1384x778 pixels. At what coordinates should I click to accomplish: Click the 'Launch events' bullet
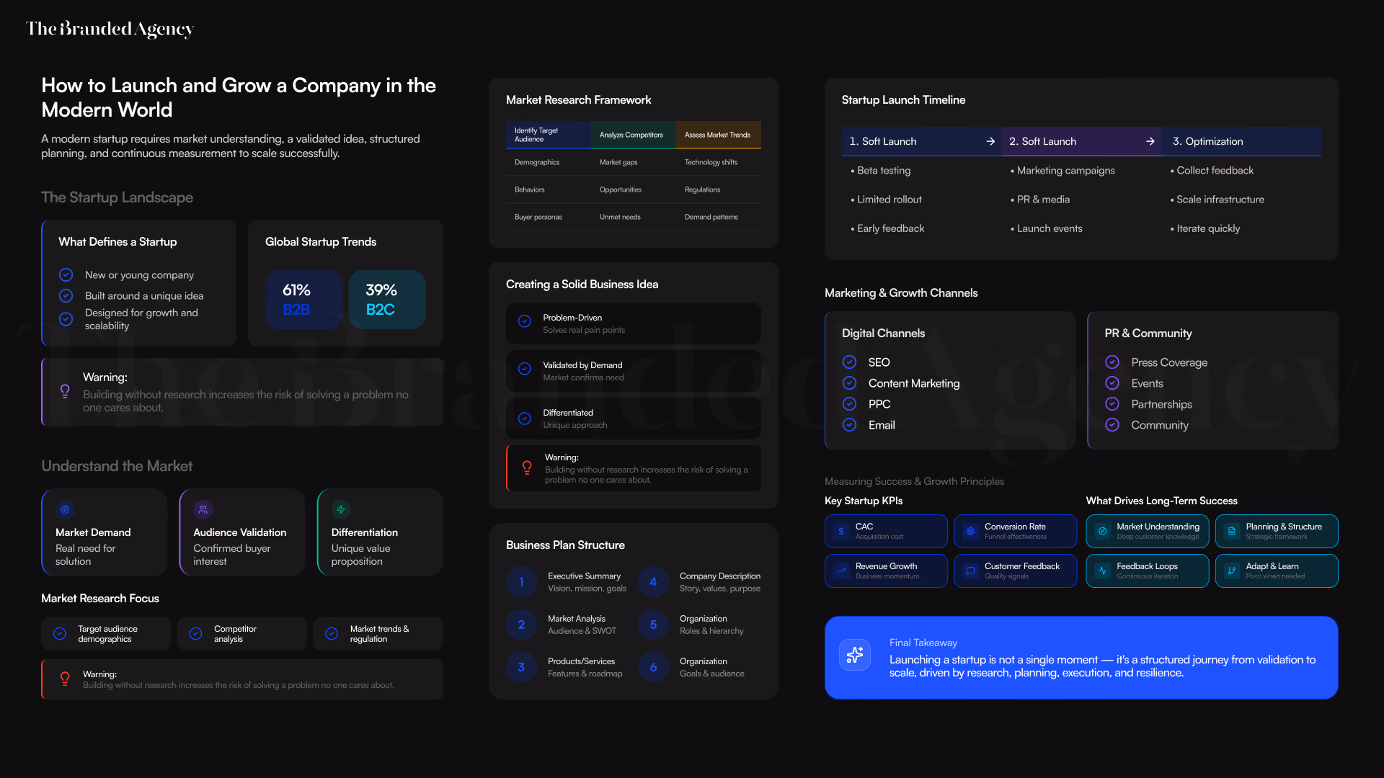coord(1047,228)
